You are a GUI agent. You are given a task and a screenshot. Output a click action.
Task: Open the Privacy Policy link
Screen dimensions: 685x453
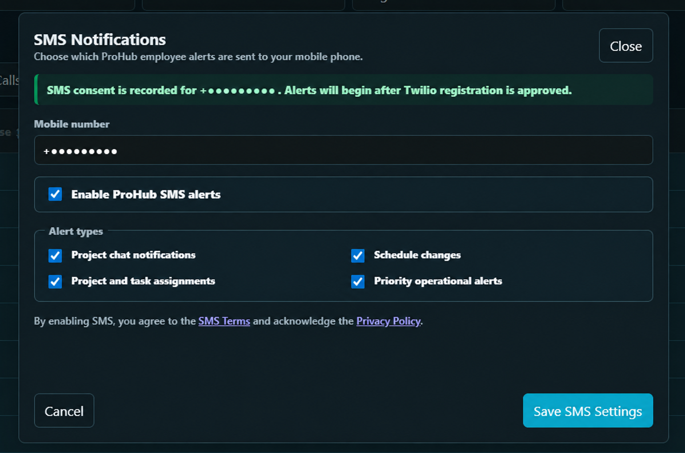[388, 321]
